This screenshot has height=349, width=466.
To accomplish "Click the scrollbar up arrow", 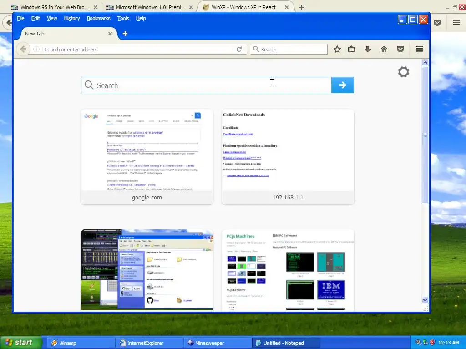I will point(425,62).
